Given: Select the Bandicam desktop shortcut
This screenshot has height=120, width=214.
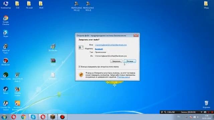Looking at the screenshot, I should click(x=6, y=62).
